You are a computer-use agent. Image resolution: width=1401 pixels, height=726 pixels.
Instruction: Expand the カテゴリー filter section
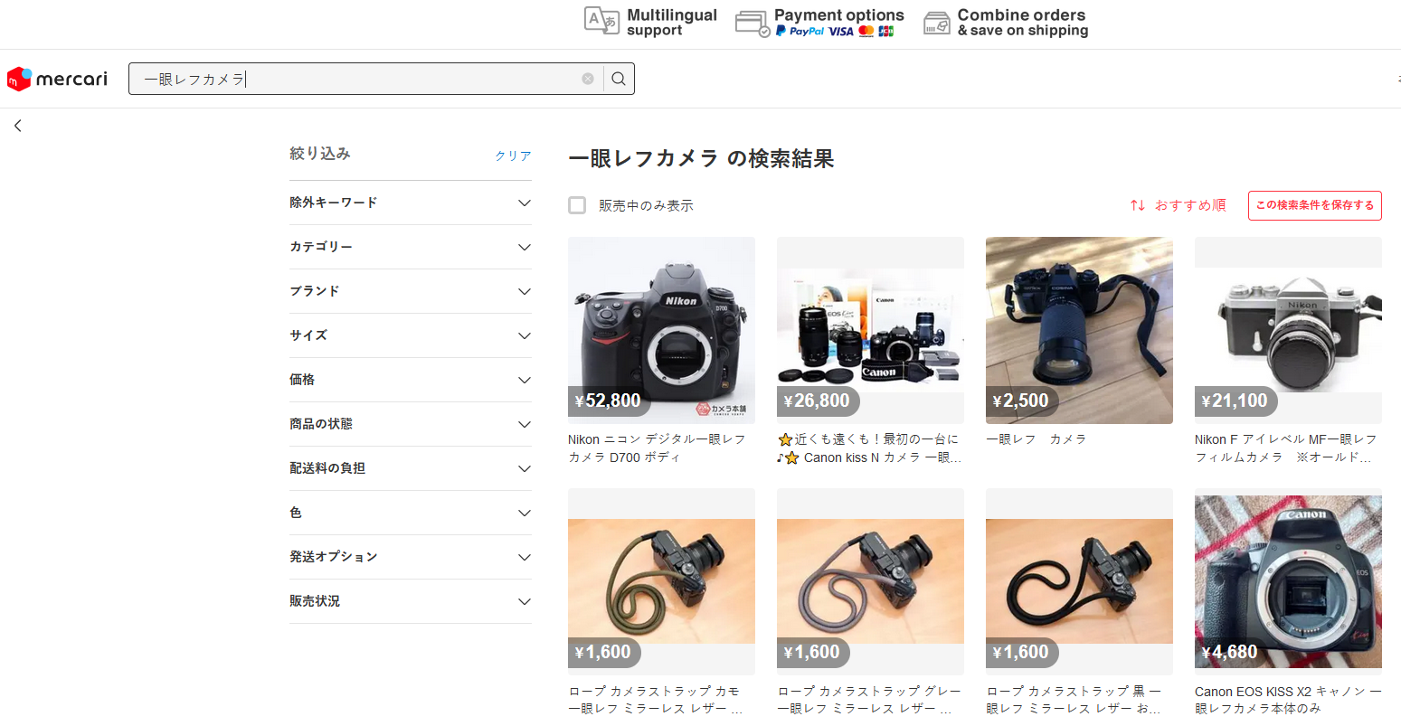410,247
